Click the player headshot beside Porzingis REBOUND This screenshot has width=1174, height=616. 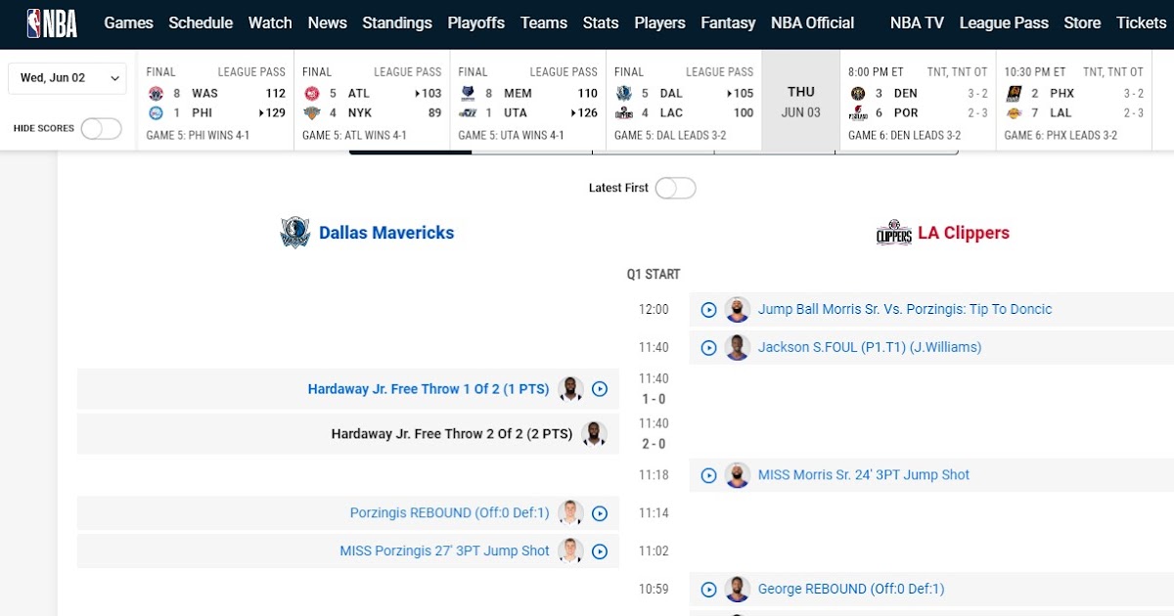pos(570,512)
